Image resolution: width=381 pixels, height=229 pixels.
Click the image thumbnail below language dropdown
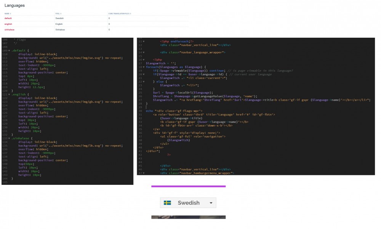(x=188, y=217)
